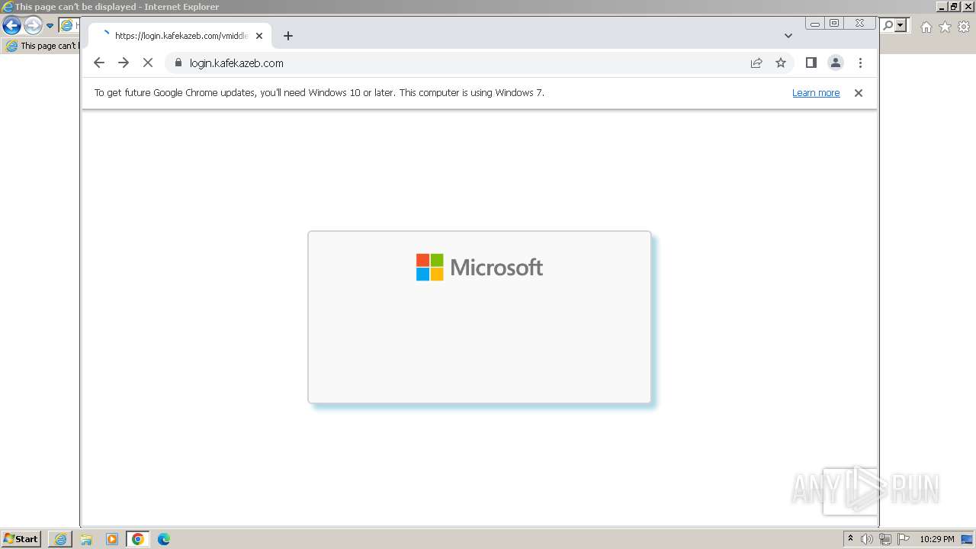Viewport: 976px width, 549px height.
Task: Click the padlock site info icon
Action: 178,63
